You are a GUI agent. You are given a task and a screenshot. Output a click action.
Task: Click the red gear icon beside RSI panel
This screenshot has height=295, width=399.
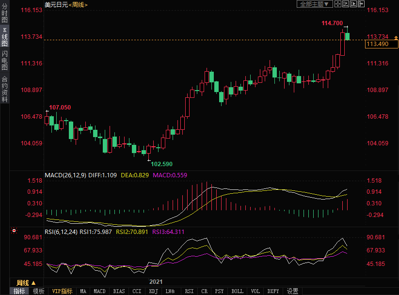coord(14,231)
